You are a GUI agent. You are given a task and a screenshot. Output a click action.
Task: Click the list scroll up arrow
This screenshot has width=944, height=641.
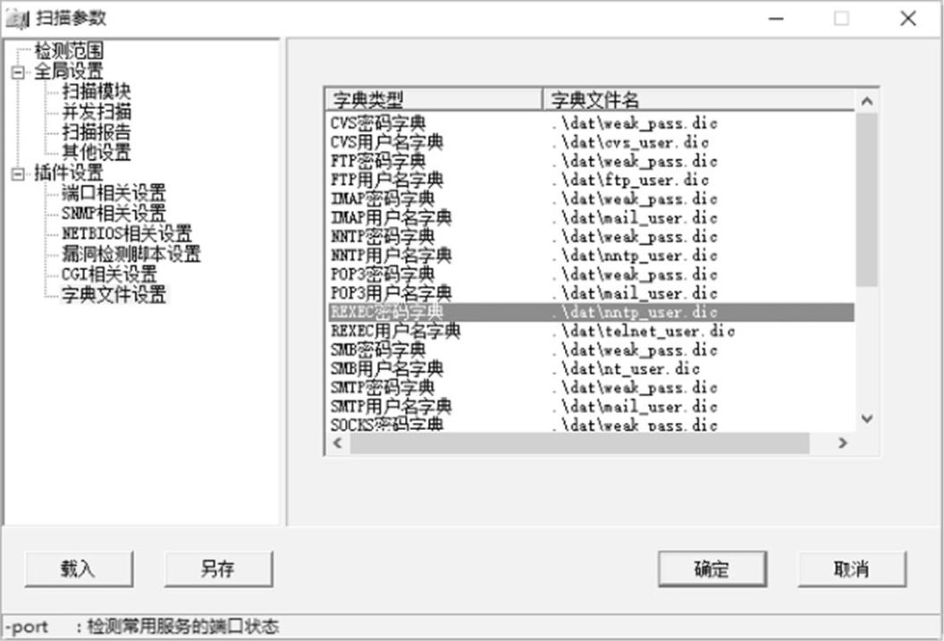[x=867, y=101]
